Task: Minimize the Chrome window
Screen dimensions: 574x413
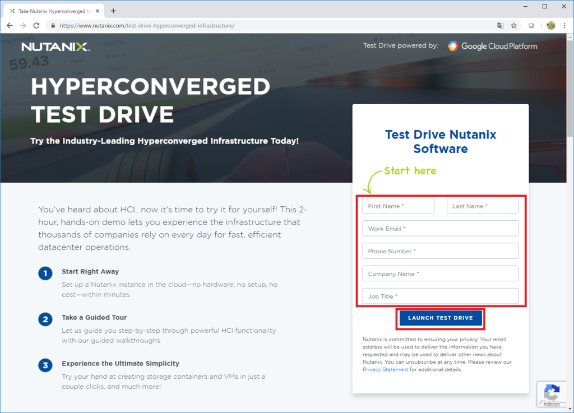Action: pos(526,6)
